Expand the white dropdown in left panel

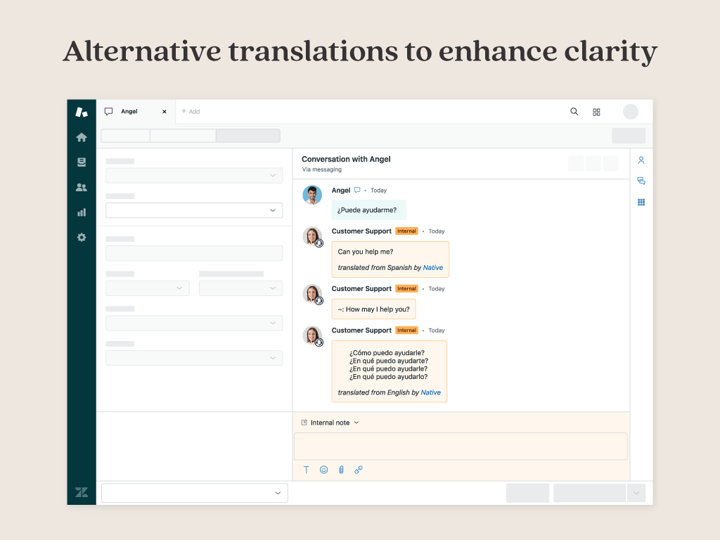click(194, 210)
